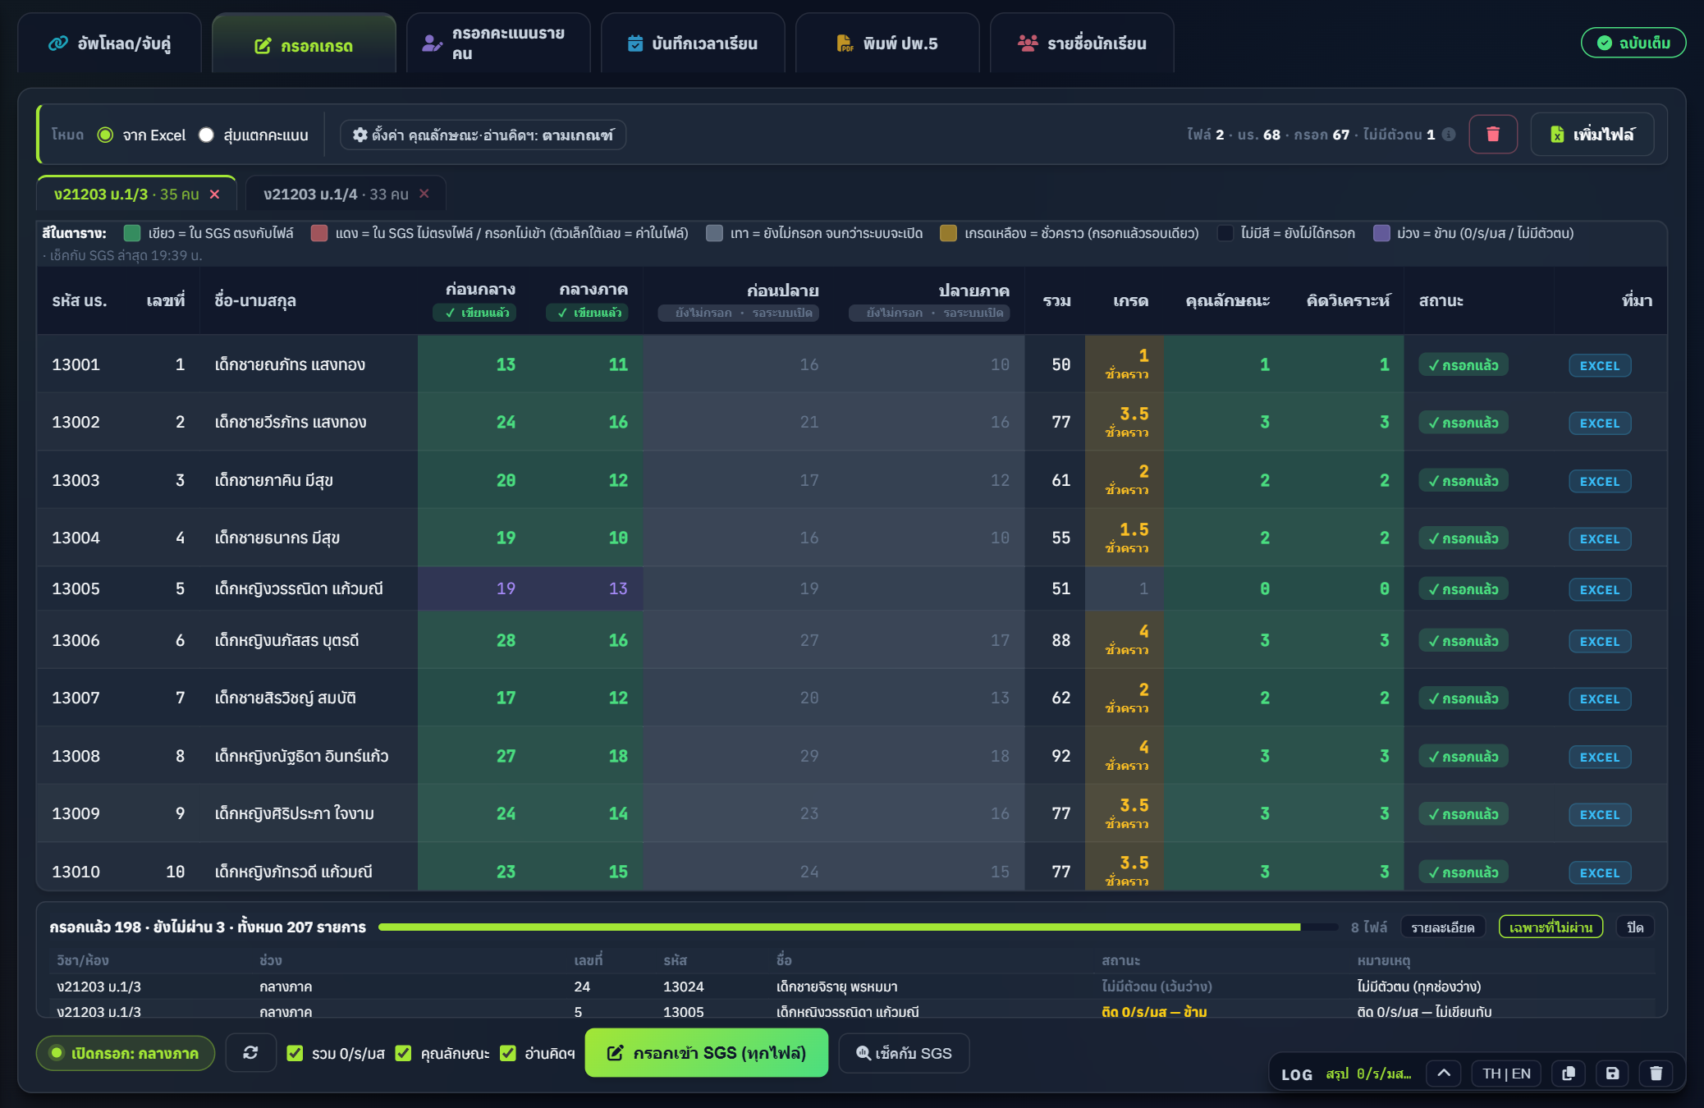Save the log with floppy icon
Screen dimensions: 1704x1108
pos(1612,1073)
